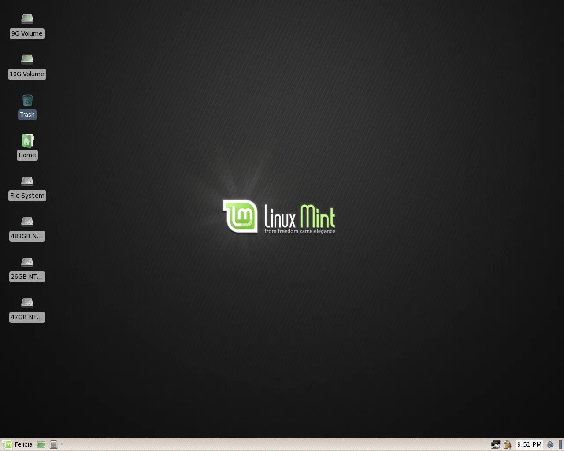
Task: Click the padlock update manager tray icon
Action: coord(507,445)
